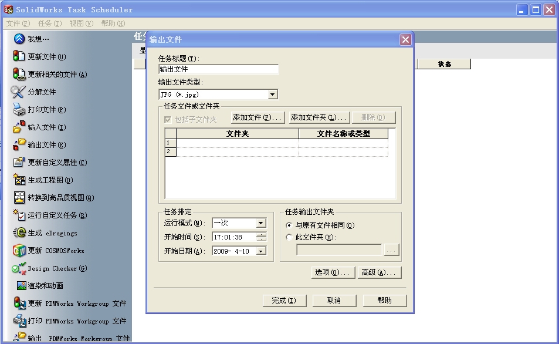Open the 更新相关的文件 icon in sidebar
Image resolution: width=559 pixels, height=344 pixels.
tap(19, 74)
